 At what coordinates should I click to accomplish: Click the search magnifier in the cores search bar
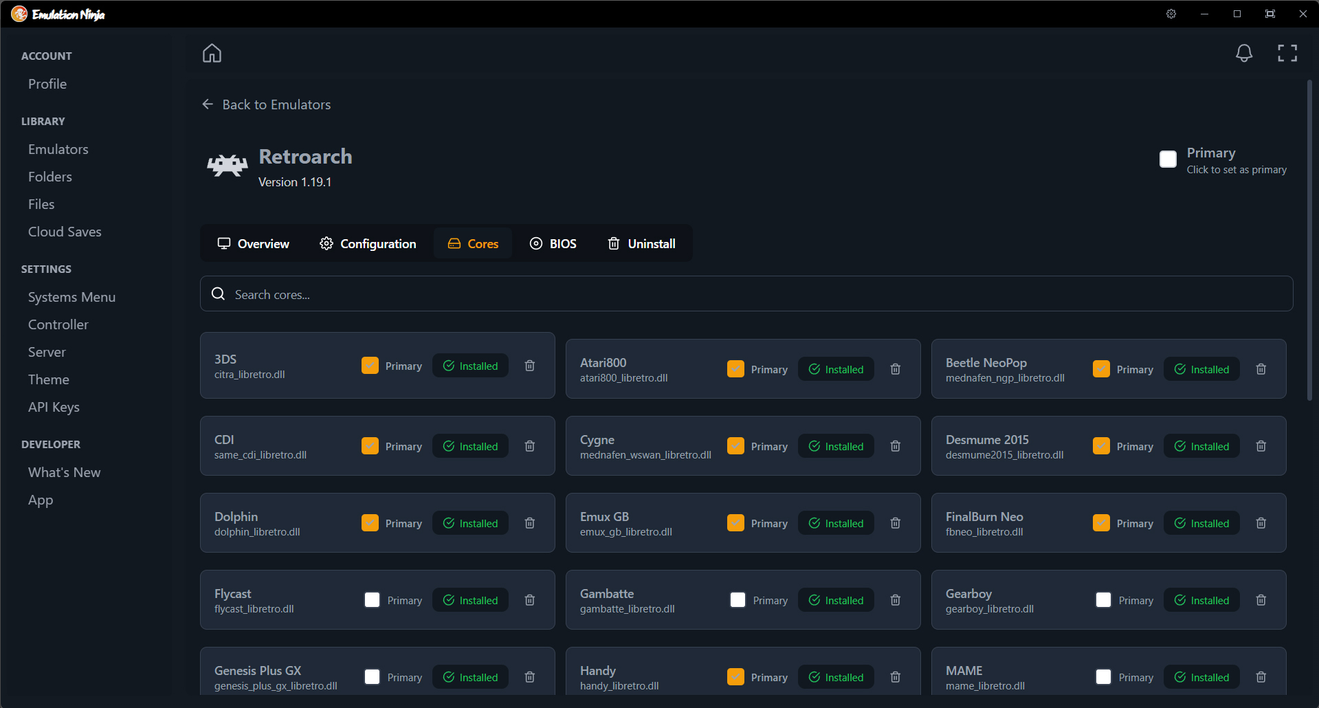pos(218,294)
